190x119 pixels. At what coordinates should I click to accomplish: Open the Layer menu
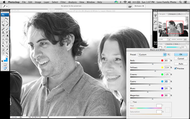(46, 2)
